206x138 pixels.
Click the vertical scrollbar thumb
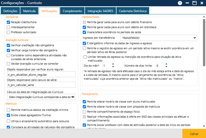point(204,42)
